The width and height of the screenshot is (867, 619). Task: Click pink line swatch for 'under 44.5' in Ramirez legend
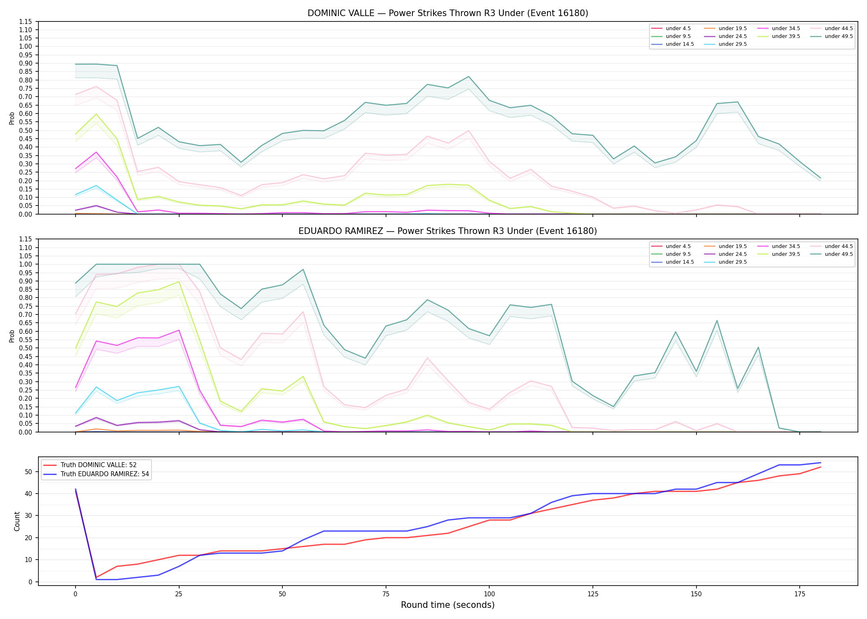click(815, 246)
